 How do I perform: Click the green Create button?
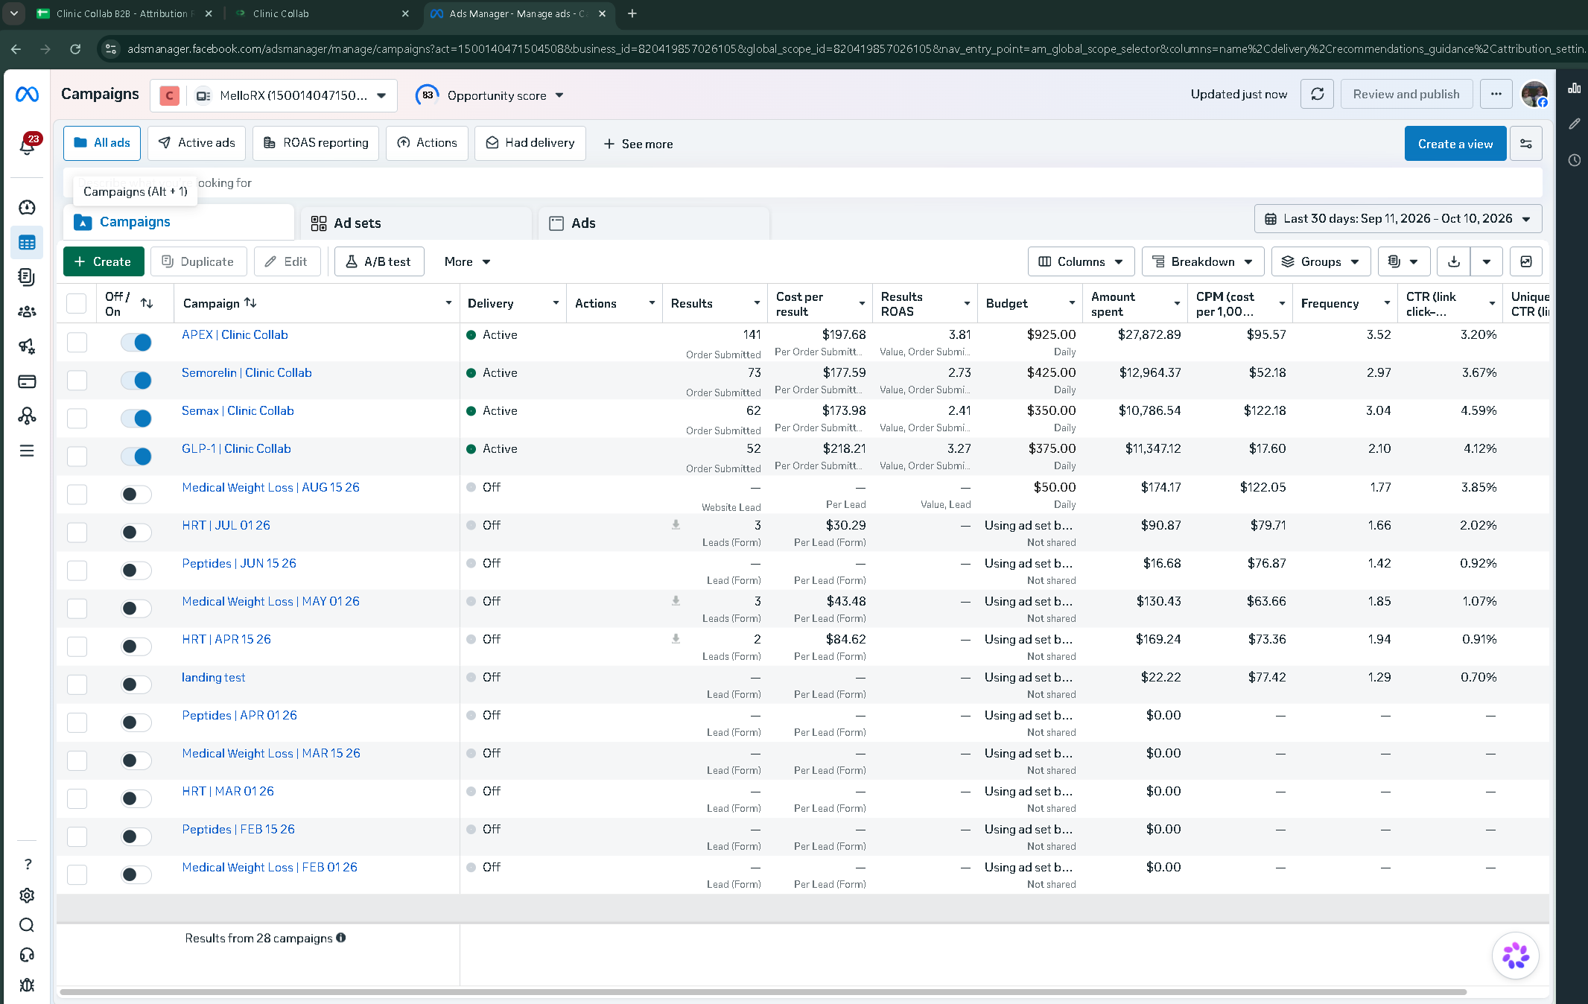click(104, 261)
